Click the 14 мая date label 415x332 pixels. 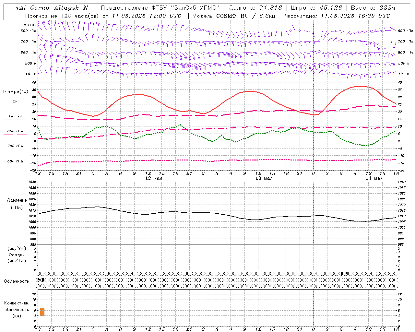pyautogui.click(x=374, y=178)
